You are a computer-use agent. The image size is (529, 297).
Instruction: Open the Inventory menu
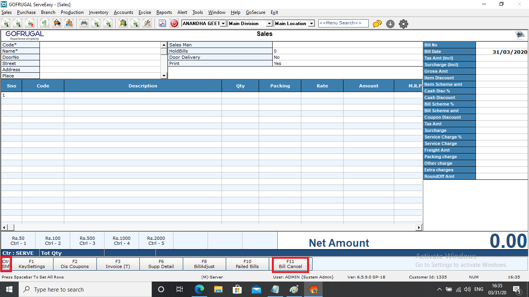tap(99, 12)
